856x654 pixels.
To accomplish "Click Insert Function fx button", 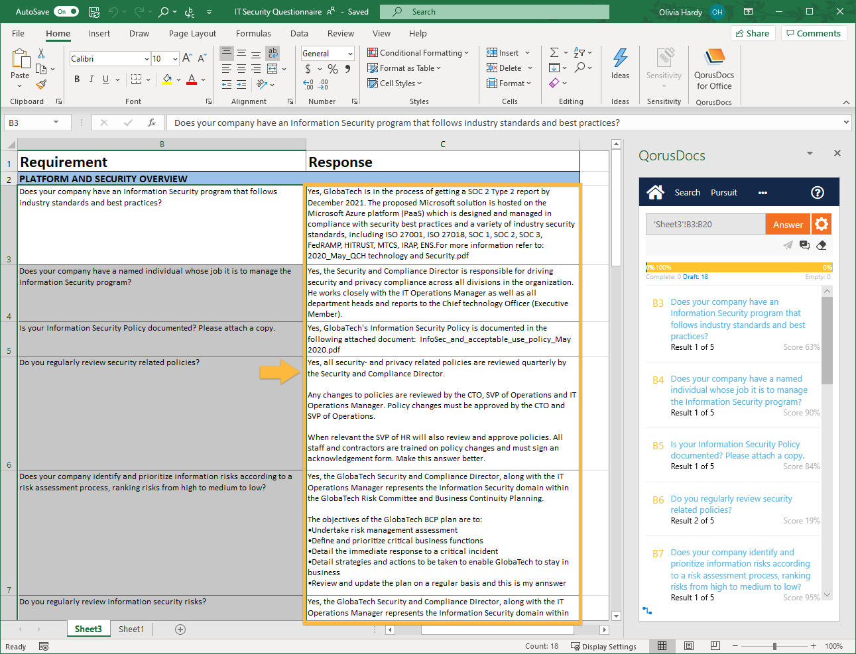I will 152,123.
